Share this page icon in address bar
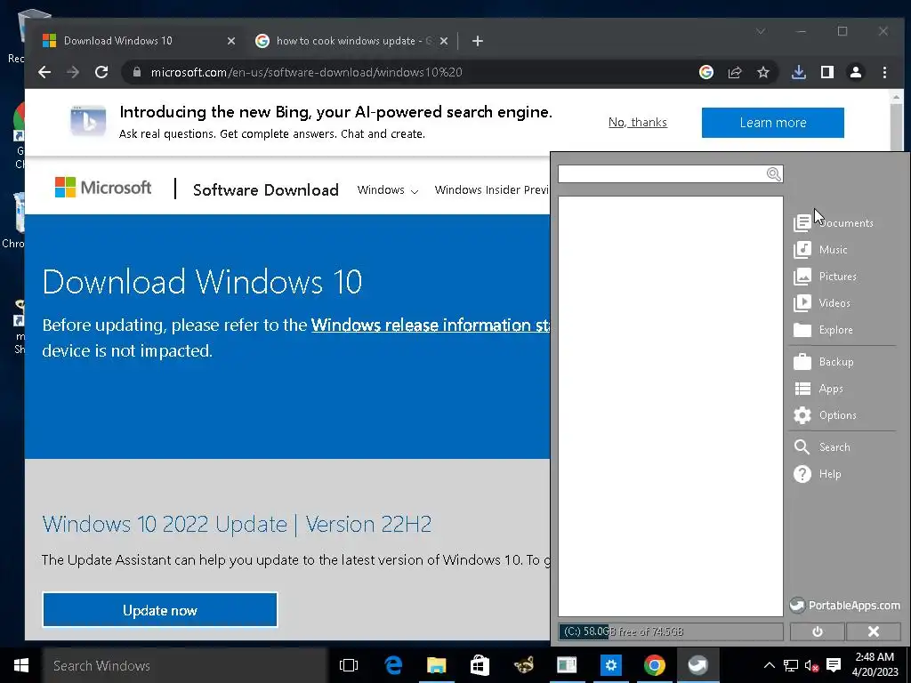Image resolution: width=911 pixels, height=683 pixels. (x=734, y=72)
